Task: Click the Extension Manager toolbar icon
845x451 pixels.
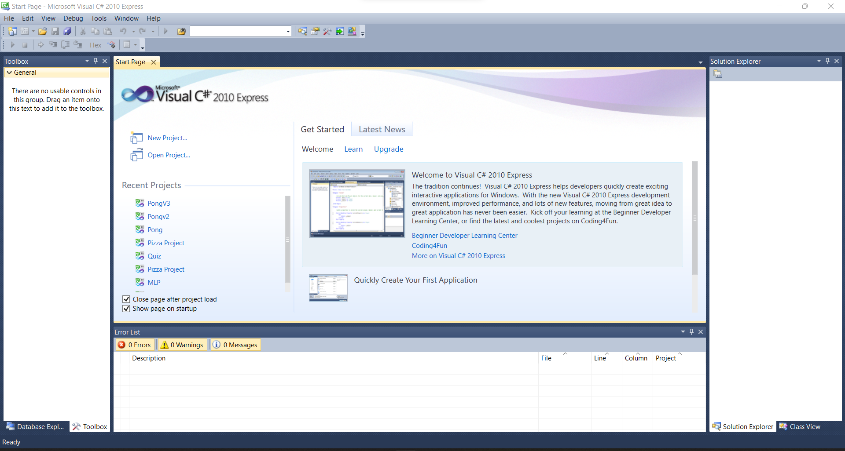Action: 352,31
